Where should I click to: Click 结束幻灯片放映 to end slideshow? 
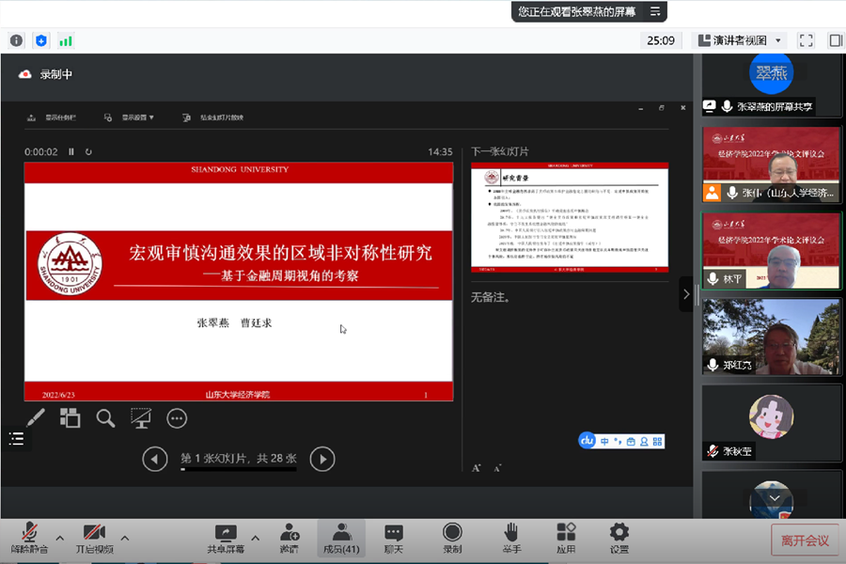click(x=221, y=117)
